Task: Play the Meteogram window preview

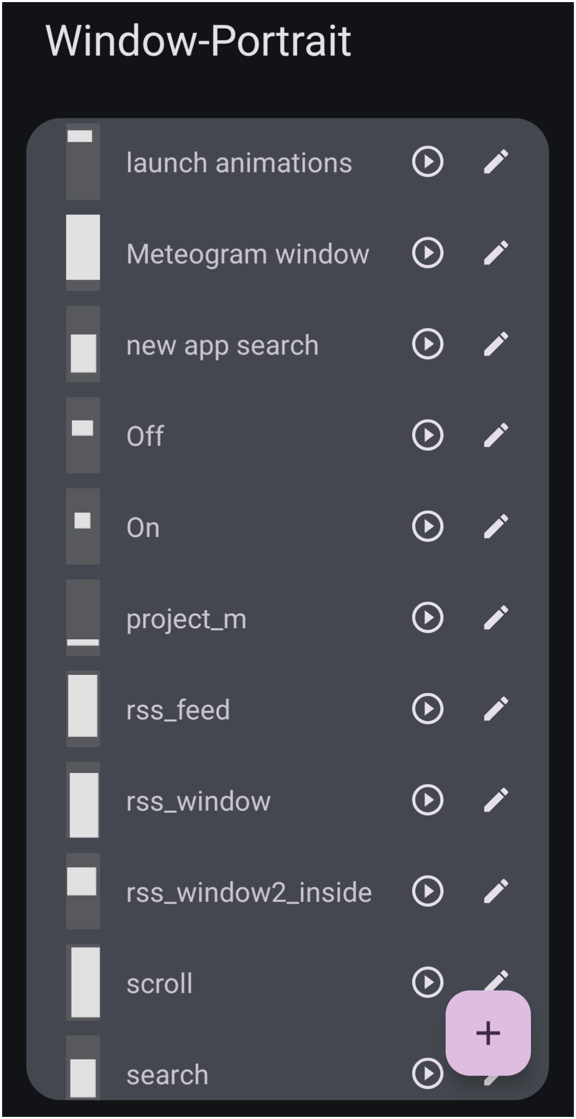Action: (427, 253)
